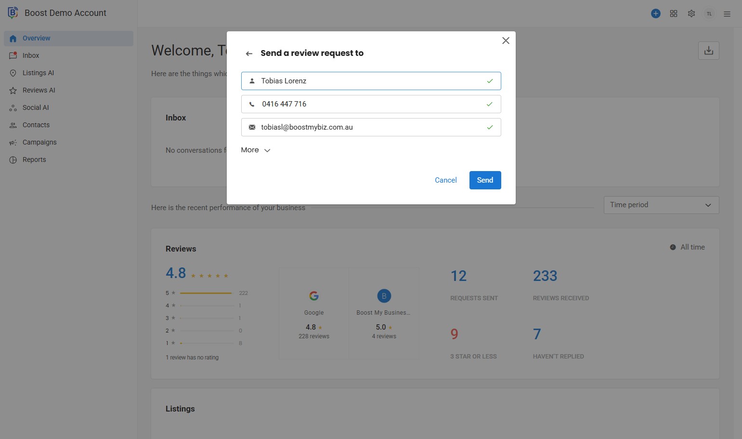Click the Send button
The height and width of the screenshot is (439, 742).
[485, 180]
